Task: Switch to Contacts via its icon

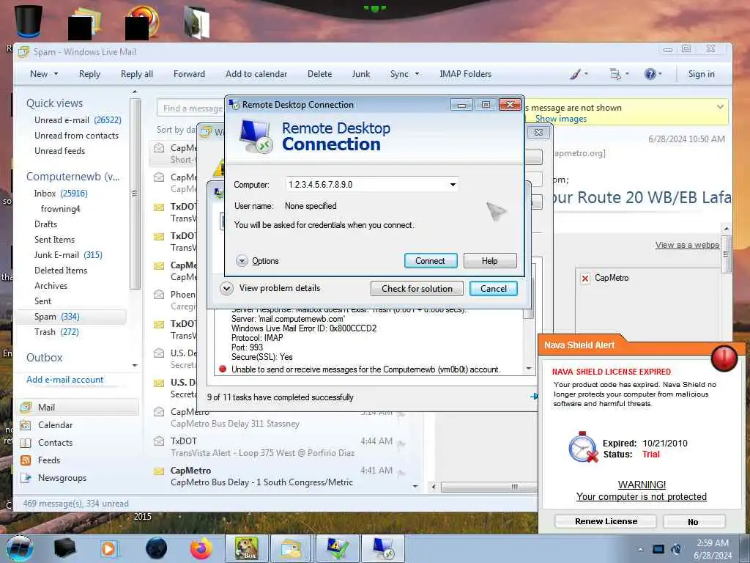Action: (x=26, y=443)
